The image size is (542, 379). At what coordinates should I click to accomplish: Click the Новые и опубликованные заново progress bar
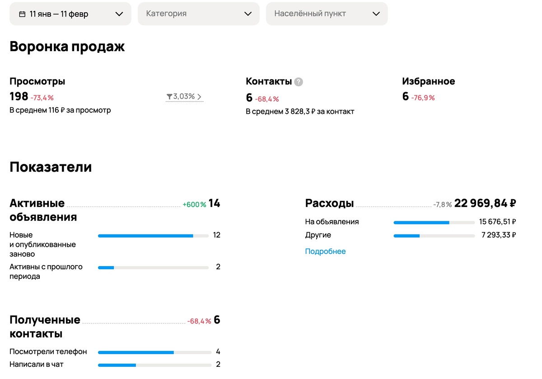(153, 236)
